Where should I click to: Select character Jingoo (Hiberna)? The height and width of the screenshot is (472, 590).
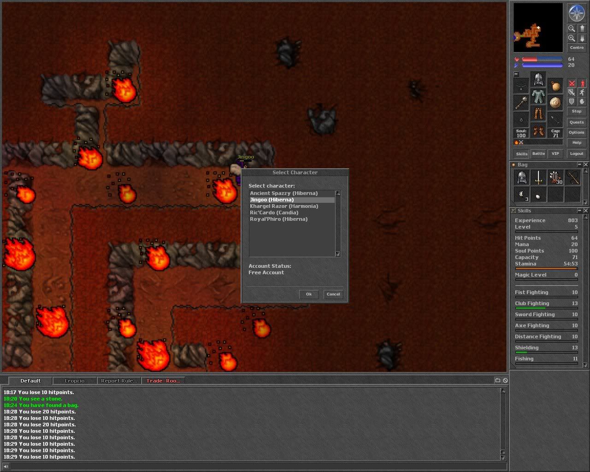[x=292, y=200]
